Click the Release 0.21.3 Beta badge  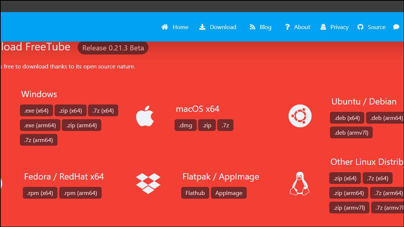[x=113, y=48]
